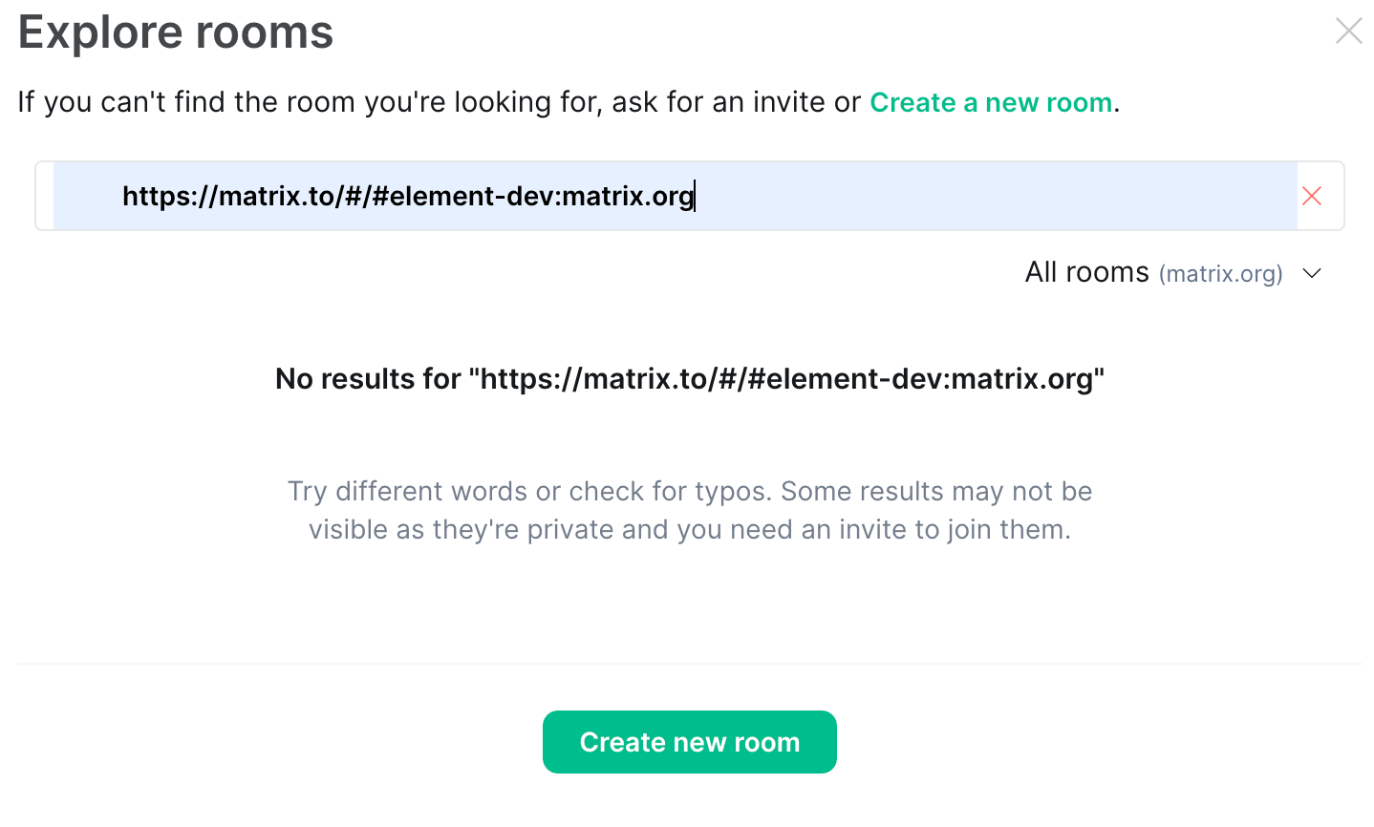Click the red cross icon in search bar
Image resolution: width=1374 pixels, height=827 pixels.
click(x=1311, y=196)
